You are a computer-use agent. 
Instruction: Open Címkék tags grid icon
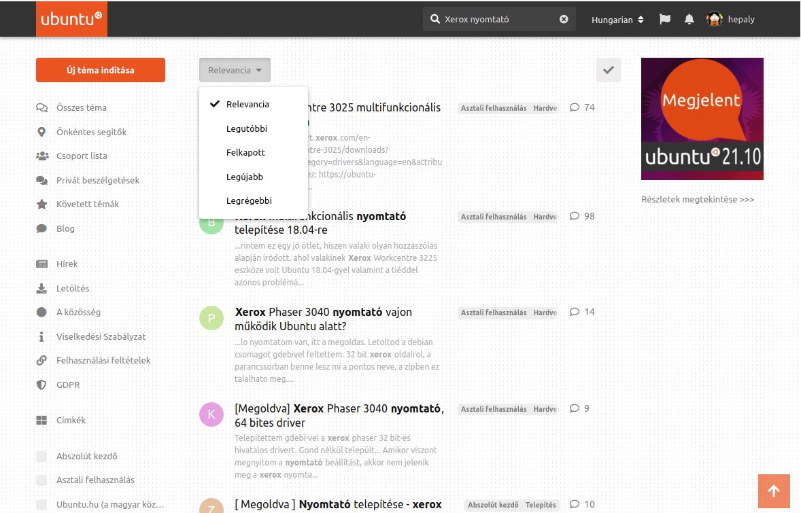pos(41,421)
